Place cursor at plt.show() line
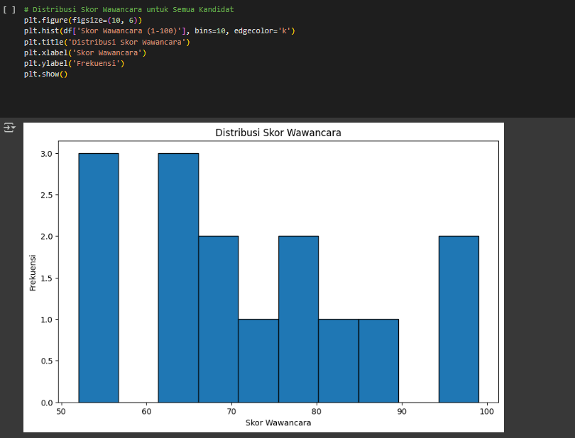 (x=45, y=74)
